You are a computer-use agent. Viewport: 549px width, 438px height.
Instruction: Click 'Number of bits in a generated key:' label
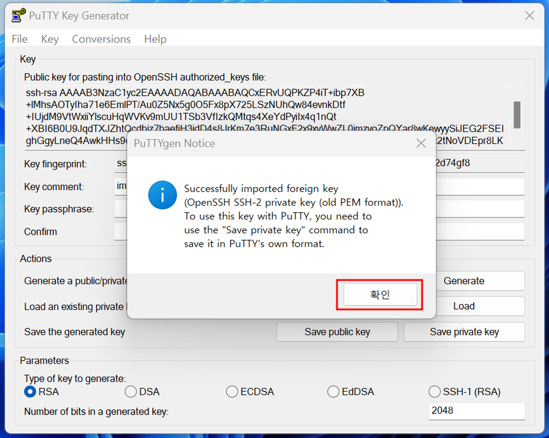pos(96,412)
